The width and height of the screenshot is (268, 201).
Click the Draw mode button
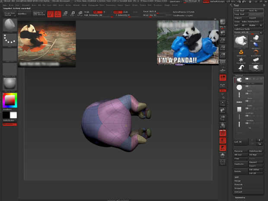57,14
